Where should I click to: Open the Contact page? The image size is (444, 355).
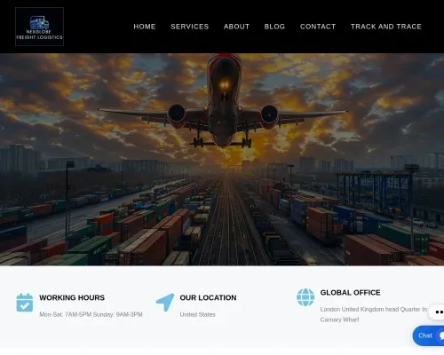coord(318,27)
